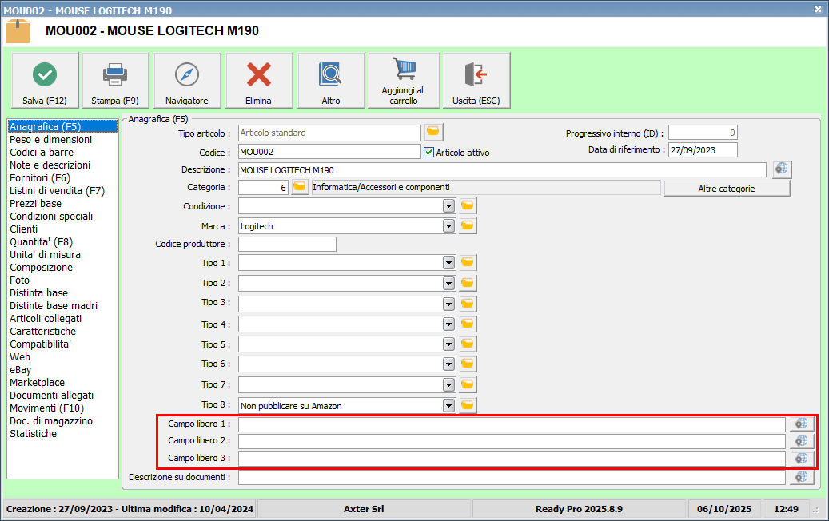Toggle the Articolo attivo checkbox
Image resolution: width=829 pixels, height=521 pixels.
pos(428,152)
